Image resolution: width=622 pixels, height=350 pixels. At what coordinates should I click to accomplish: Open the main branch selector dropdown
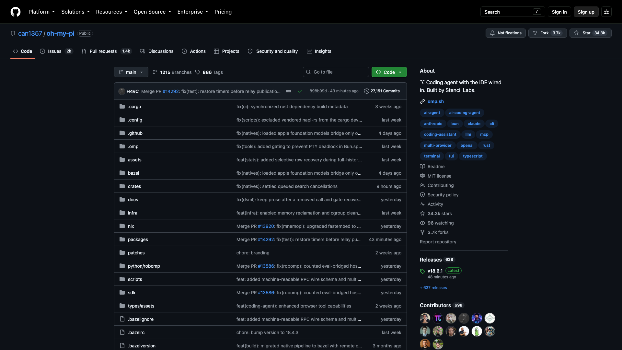(131, 72)
